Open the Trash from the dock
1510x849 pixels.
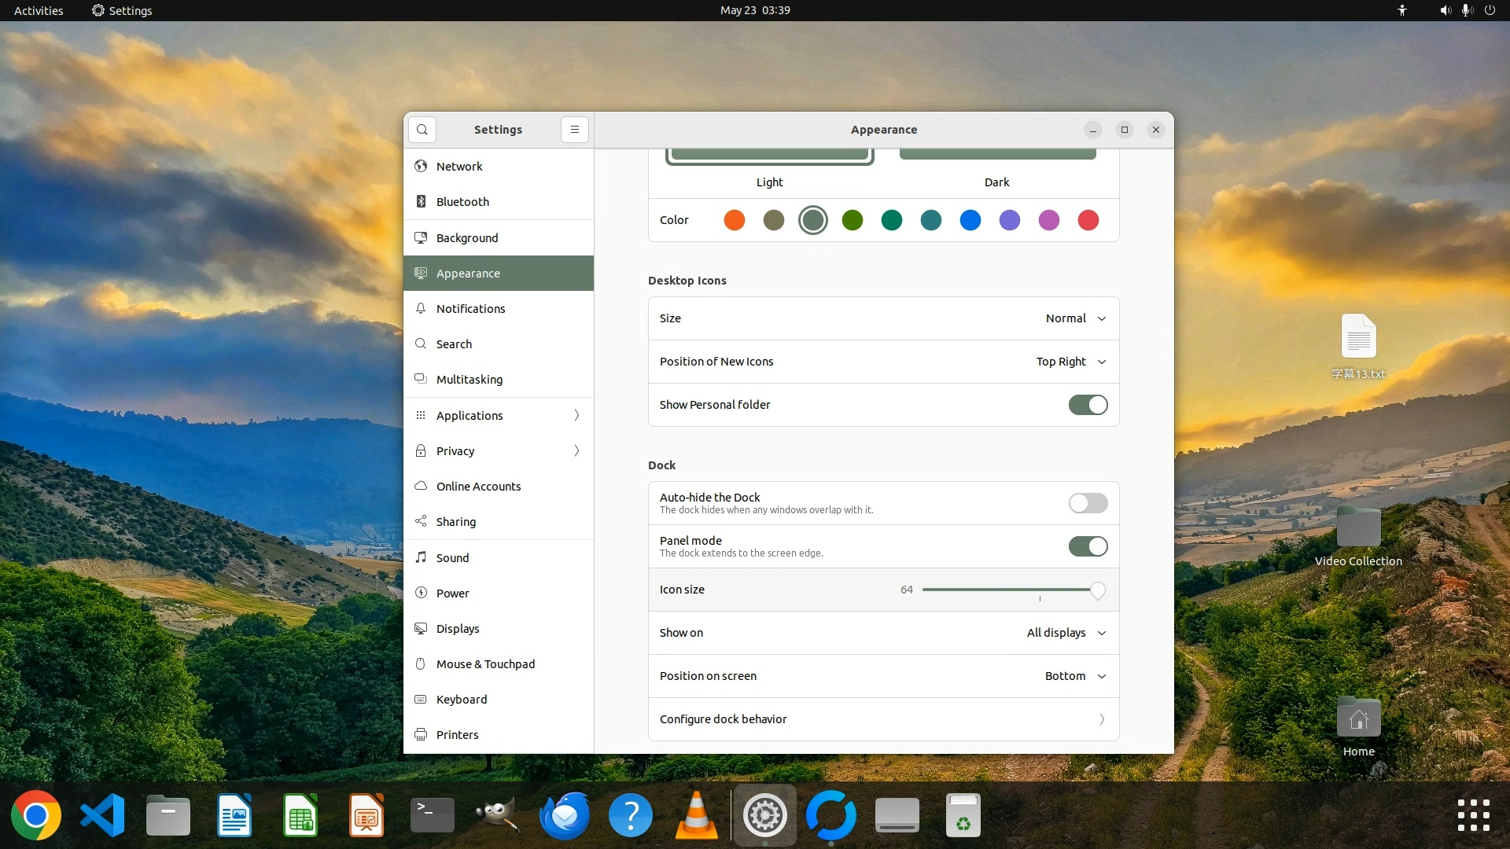963,816
